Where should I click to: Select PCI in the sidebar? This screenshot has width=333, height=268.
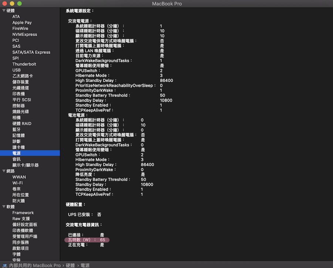pyautogui.click(x=16, y=40)
